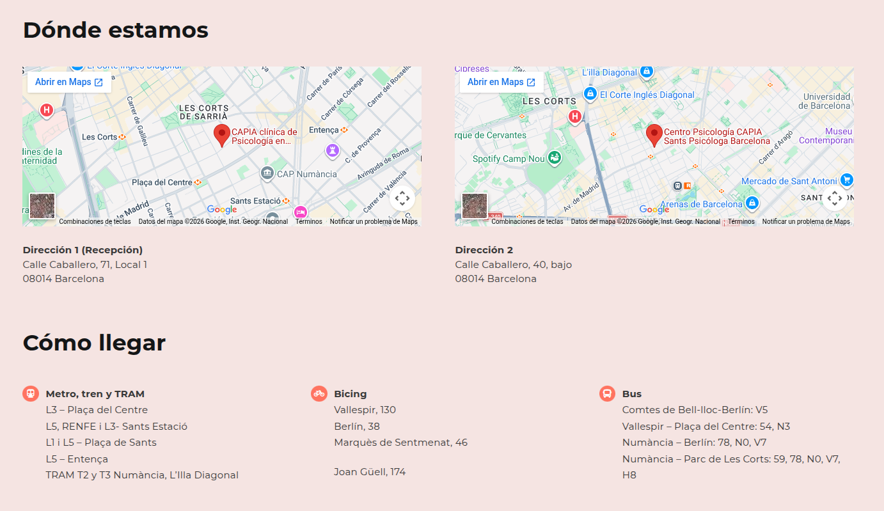Click the L'illa Diagonal shopping marker

pos(646,71)
